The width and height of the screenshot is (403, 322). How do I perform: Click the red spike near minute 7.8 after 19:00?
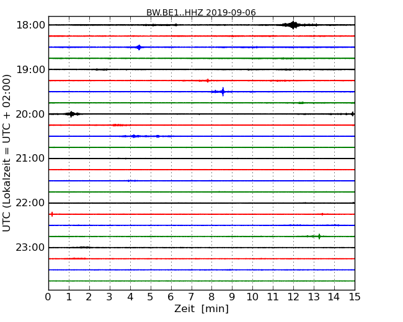(x=208, y=80)
